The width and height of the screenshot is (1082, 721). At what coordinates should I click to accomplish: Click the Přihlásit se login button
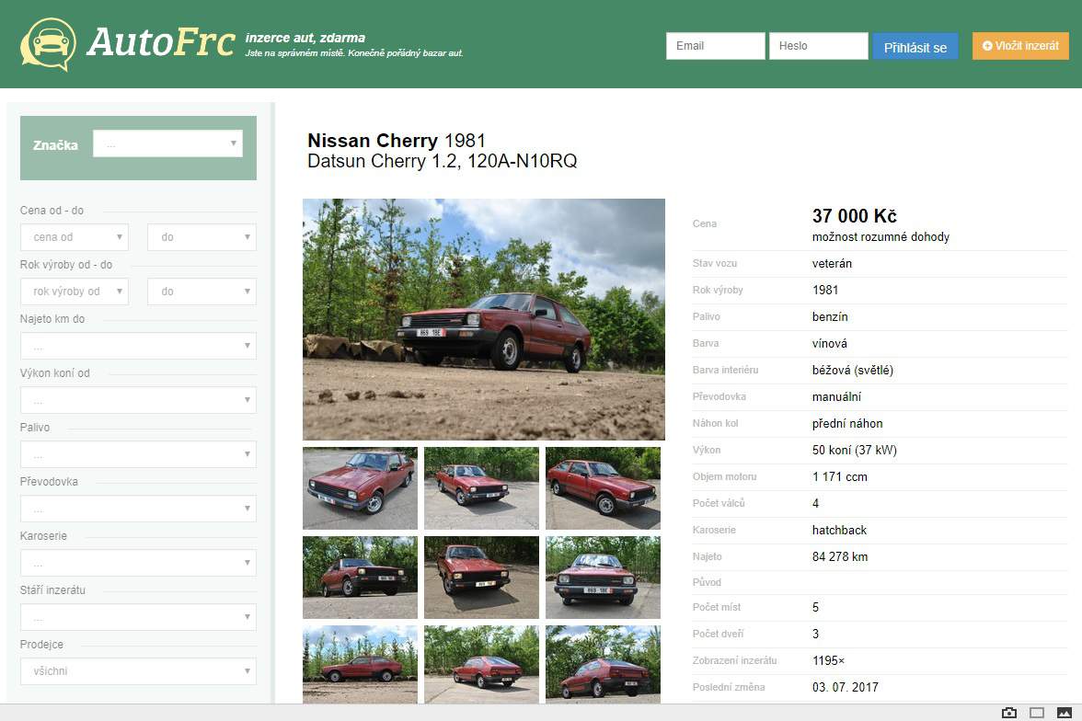pos(915,46)
